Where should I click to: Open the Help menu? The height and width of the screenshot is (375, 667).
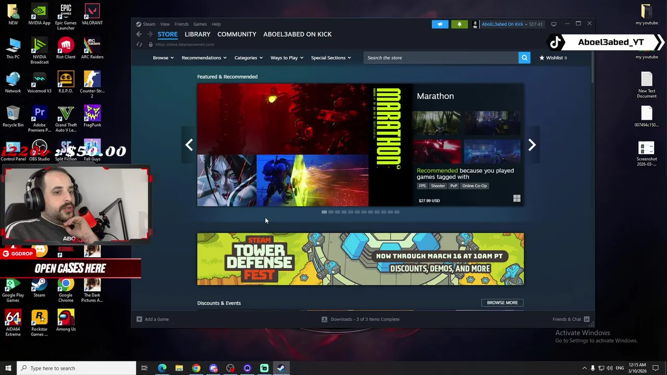coord(216,24)
